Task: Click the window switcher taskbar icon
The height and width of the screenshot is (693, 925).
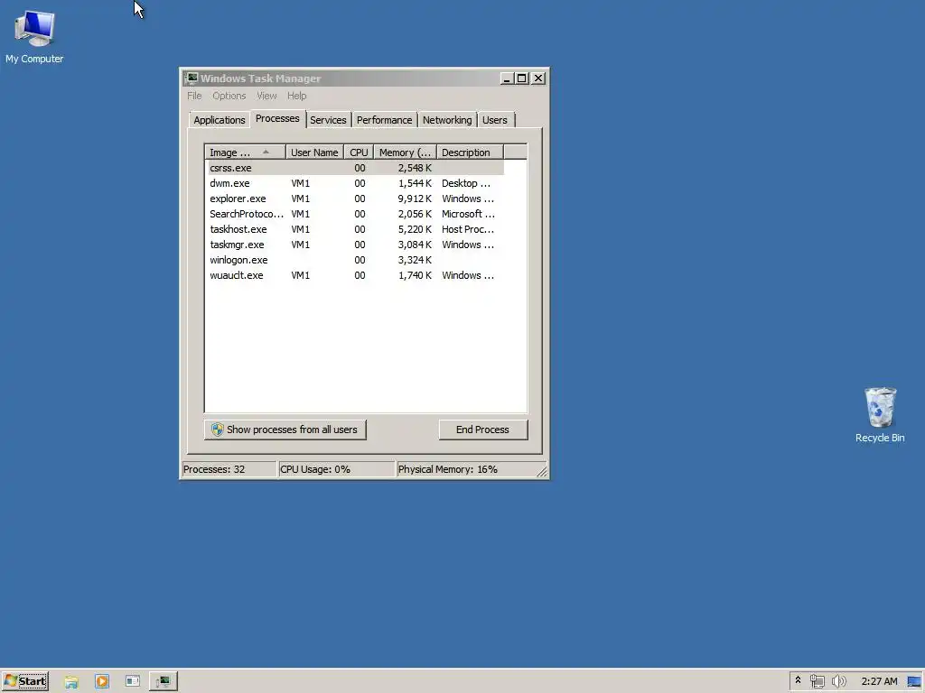Action: pos(133,681)
